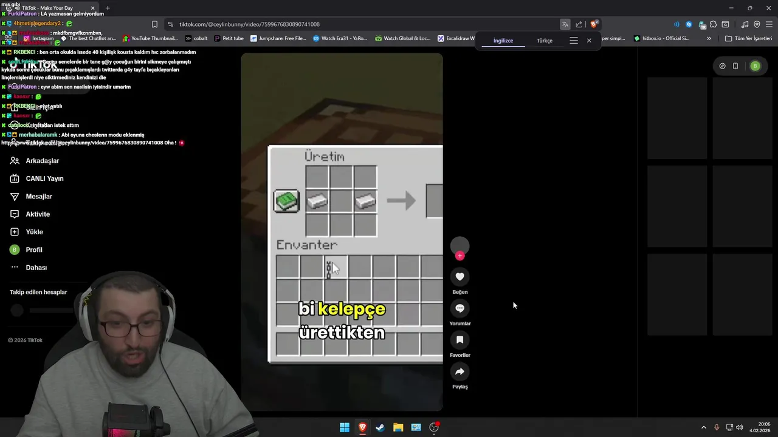Screen dimensions: 778x437
Task: Open the Watch Global & Loc bookmark
Action: (x=403, y=38)
